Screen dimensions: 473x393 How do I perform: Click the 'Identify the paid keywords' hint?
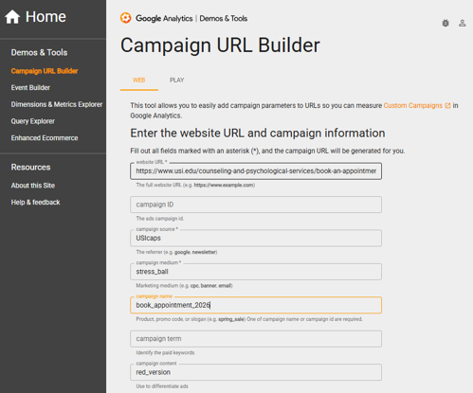click(x=165, y=353)
